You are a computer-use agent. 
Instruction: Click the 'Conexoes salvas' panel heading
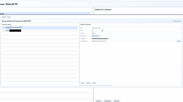[x=7, y=24]
